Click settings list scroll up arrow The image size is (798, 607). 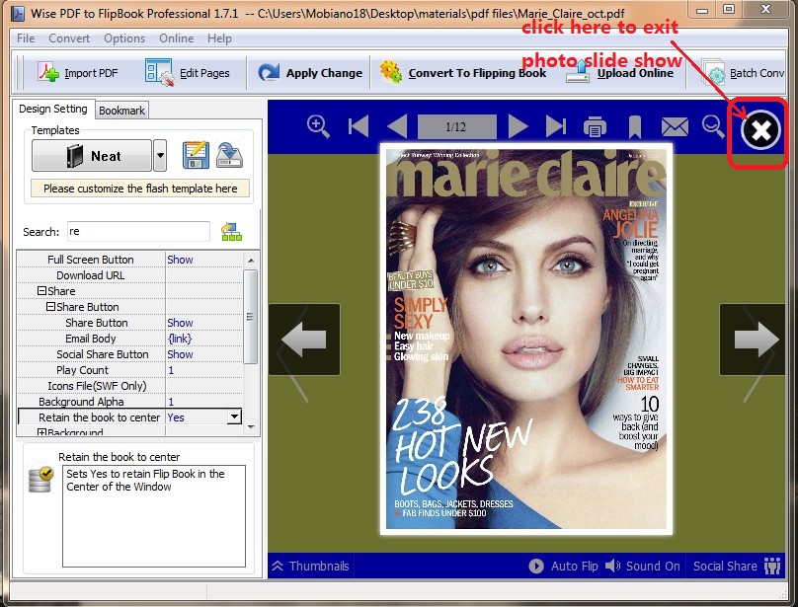pyautogui.click(x=251, y=260)
